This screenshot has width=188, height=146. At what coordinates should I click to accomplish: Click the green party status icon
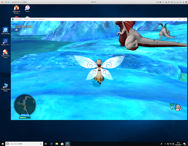pos(16,27)
